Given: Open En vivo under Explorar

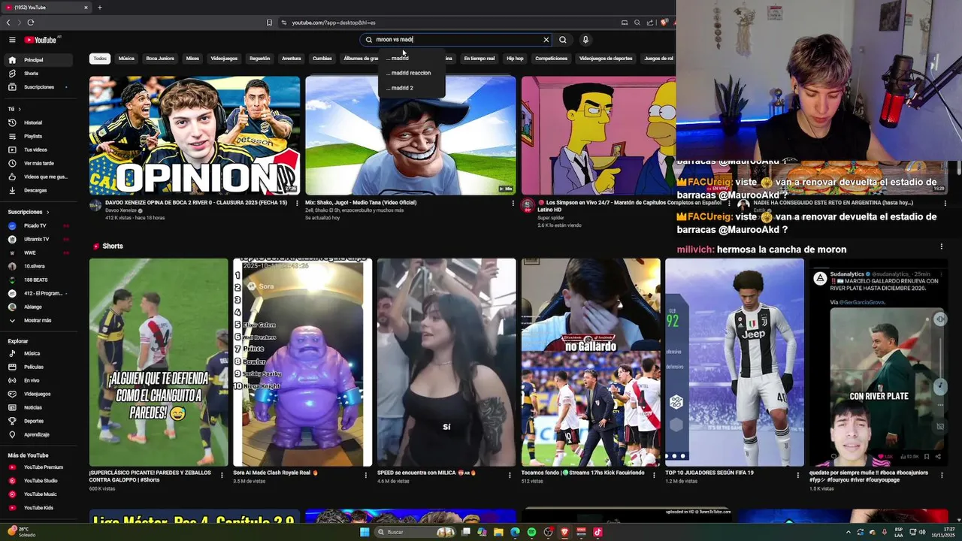Looking at the screenshot, I should click(40, 380).
